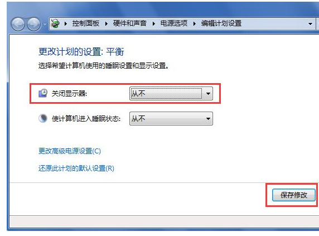Click the 保存修改 button
Viewport: 319px width, 236px height.
[x=293, y=195]
